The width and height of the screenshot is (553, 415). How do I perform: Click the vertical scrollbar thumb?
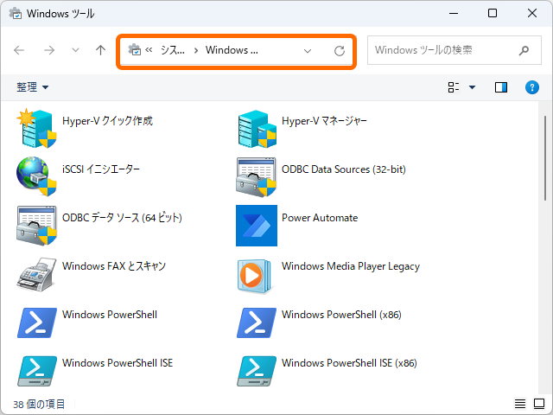click(545, 158)
